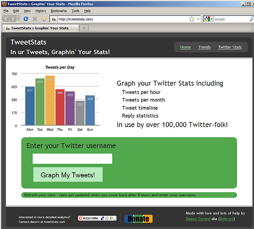This screenshot has width=254, height=229.
Task: Stop loading with the X icon
Action: tap(35, 19)
